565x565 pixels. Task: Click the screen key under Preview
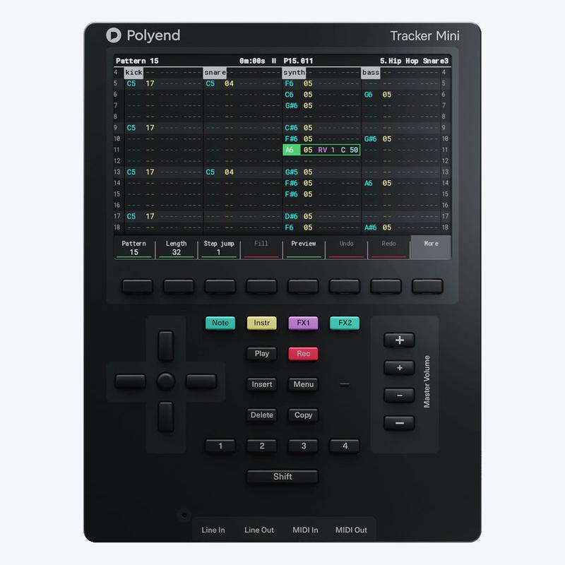click(x=303, y=287)
